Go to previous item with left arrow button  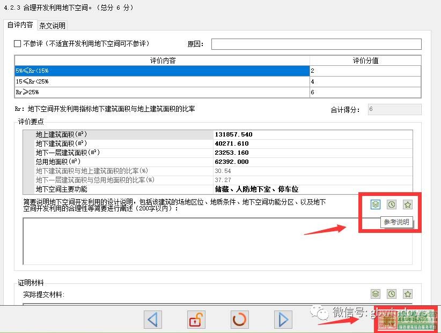(x=153, y=320)
